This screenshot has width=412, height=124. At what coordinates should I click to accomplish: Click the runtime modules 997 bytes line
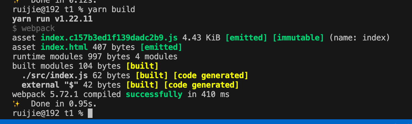[x=95, y=56]
